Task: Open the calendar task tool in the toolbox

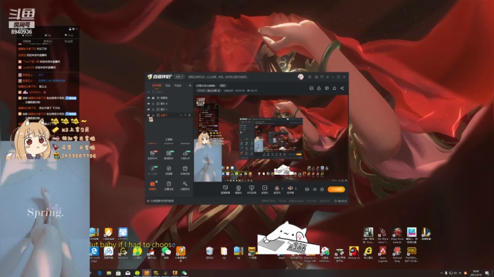Action: point(185,170)
